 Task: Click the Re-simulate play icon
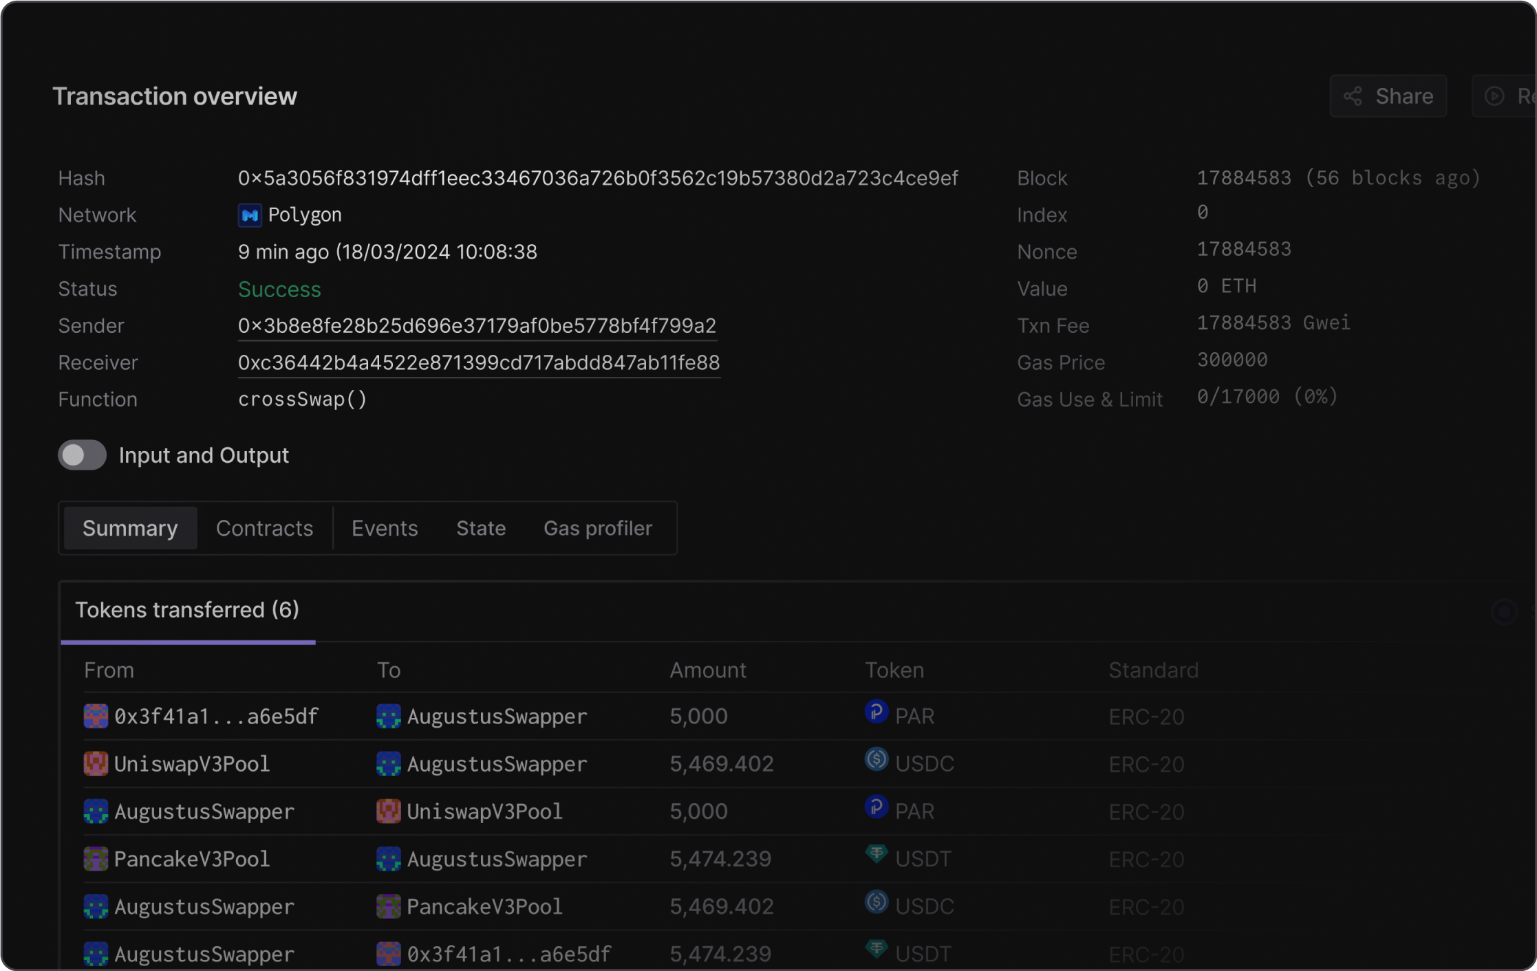1494,96
